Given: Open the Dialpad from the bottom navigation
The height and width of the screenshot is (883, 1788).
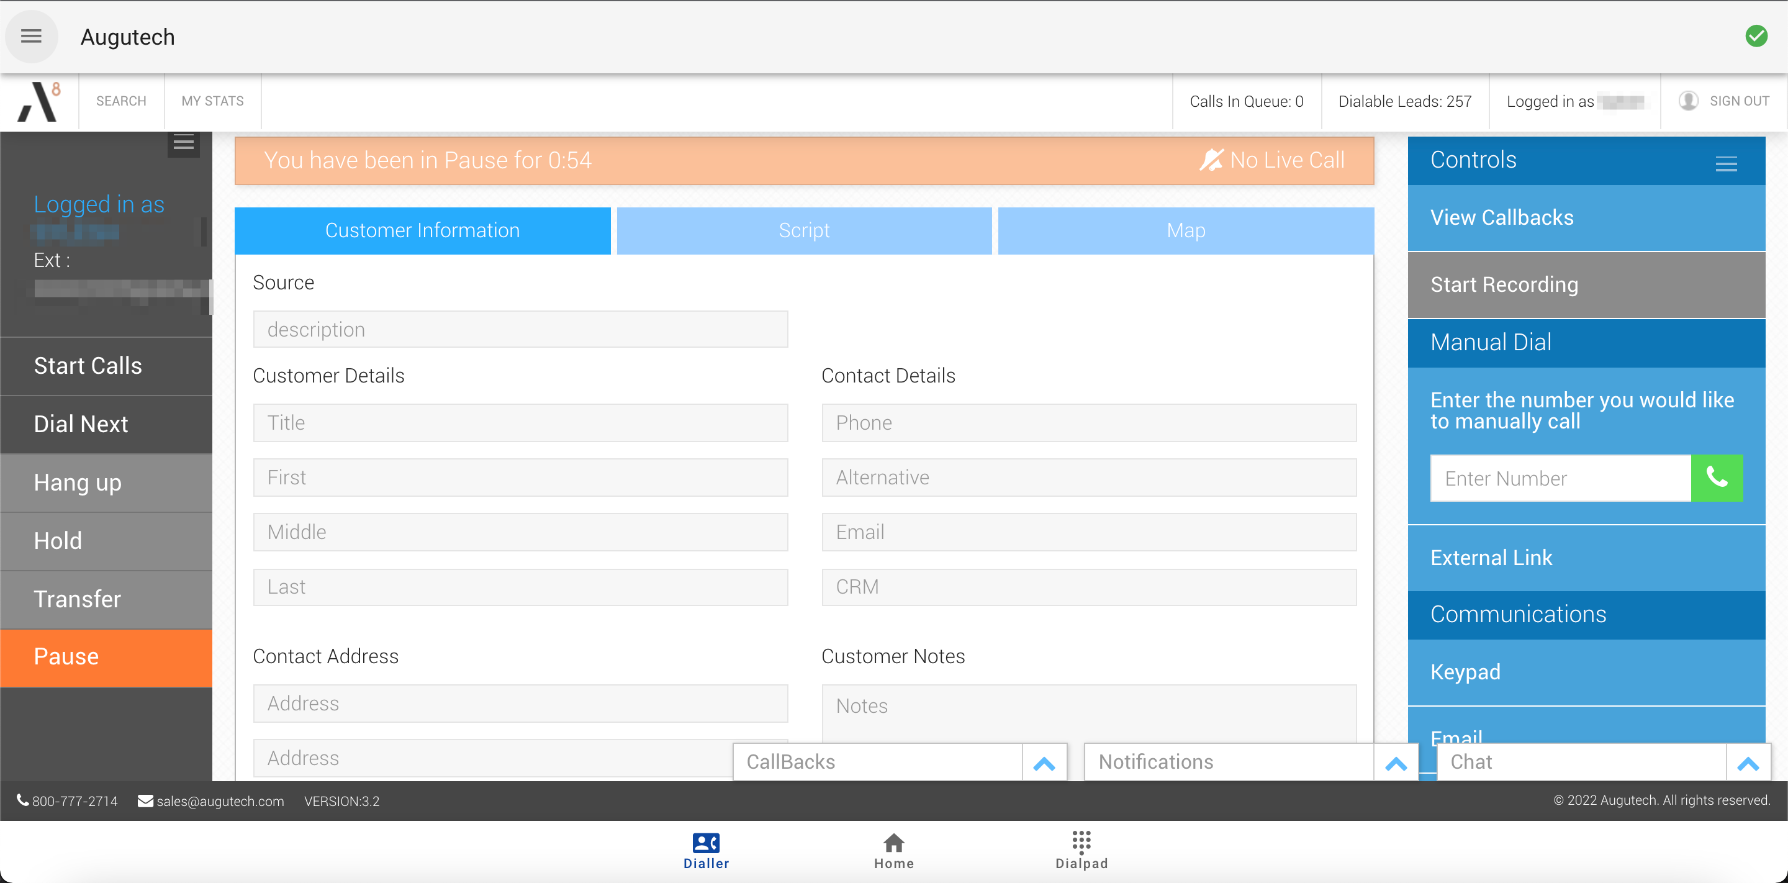Looking at the screenshot, I should point(1080,849).
